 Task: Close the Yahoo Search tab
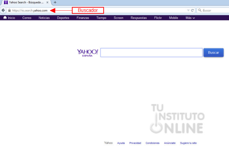[47, 2]
